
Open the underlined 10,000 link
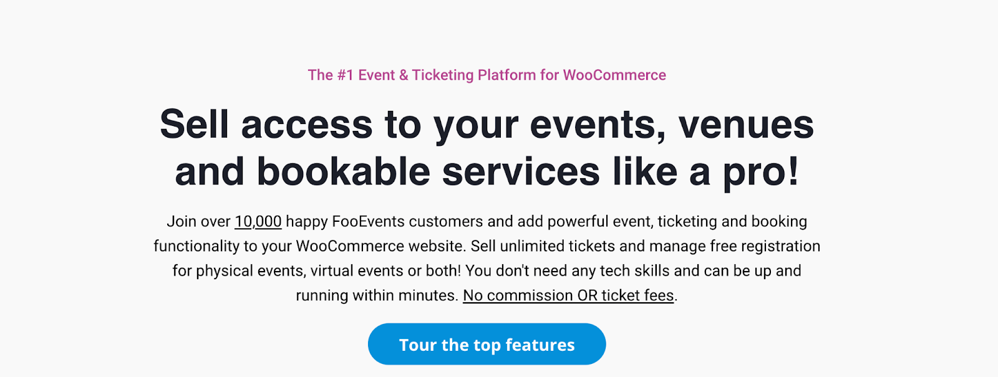coord(258,221)
